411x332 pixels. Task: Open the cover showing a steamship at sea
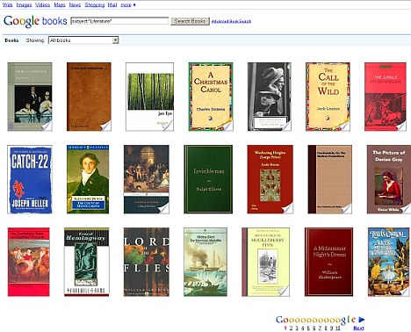point(205,262)
